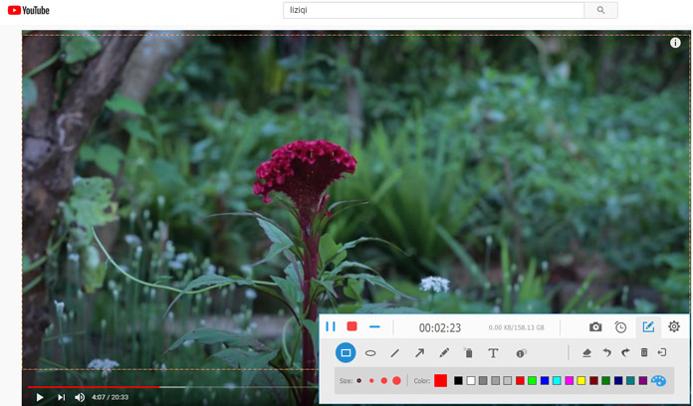This screenshot has width=693, height=406.
Task: Open recorder settings gear
Action: [x=674, y=326]
